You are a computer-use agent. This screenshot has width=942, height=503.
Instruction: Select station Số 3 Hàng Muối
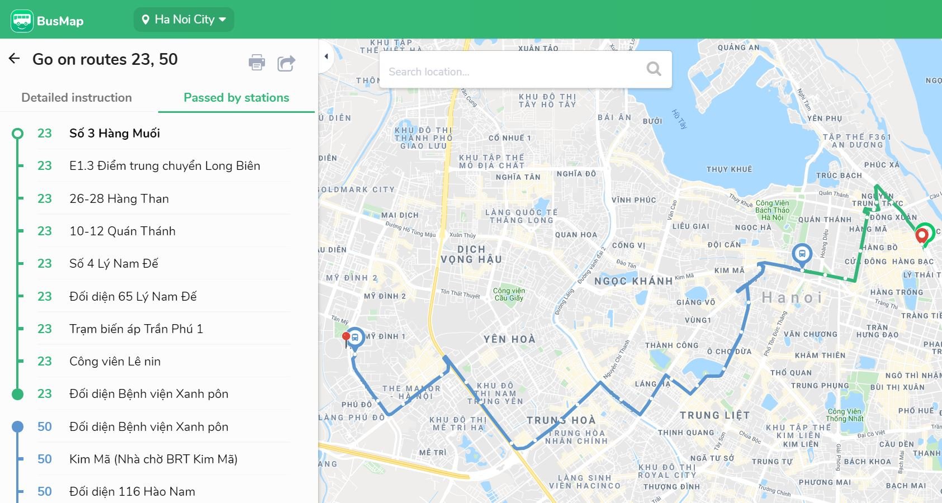click(x=114, y=134)
